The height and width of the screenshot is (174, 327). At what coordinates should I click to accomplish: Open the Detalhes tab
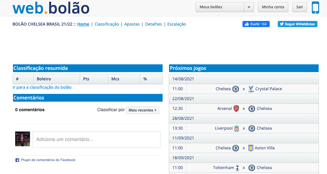(154, 24)
